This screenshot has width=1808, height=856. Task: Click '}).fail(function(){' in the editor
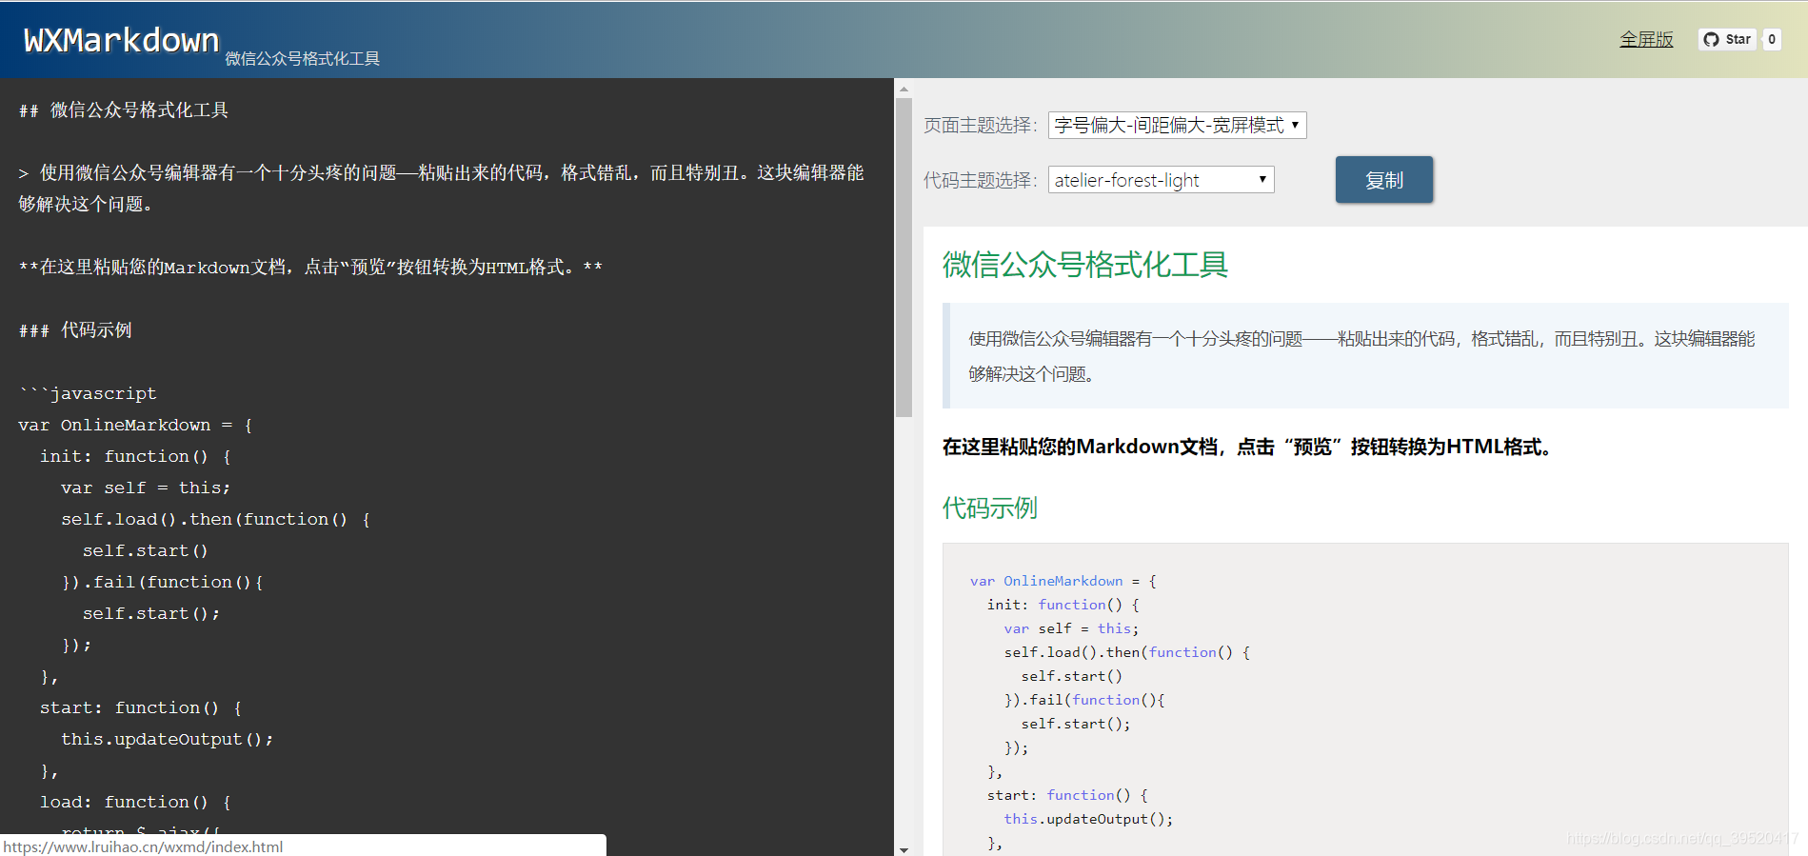click(x=163, y=582)
